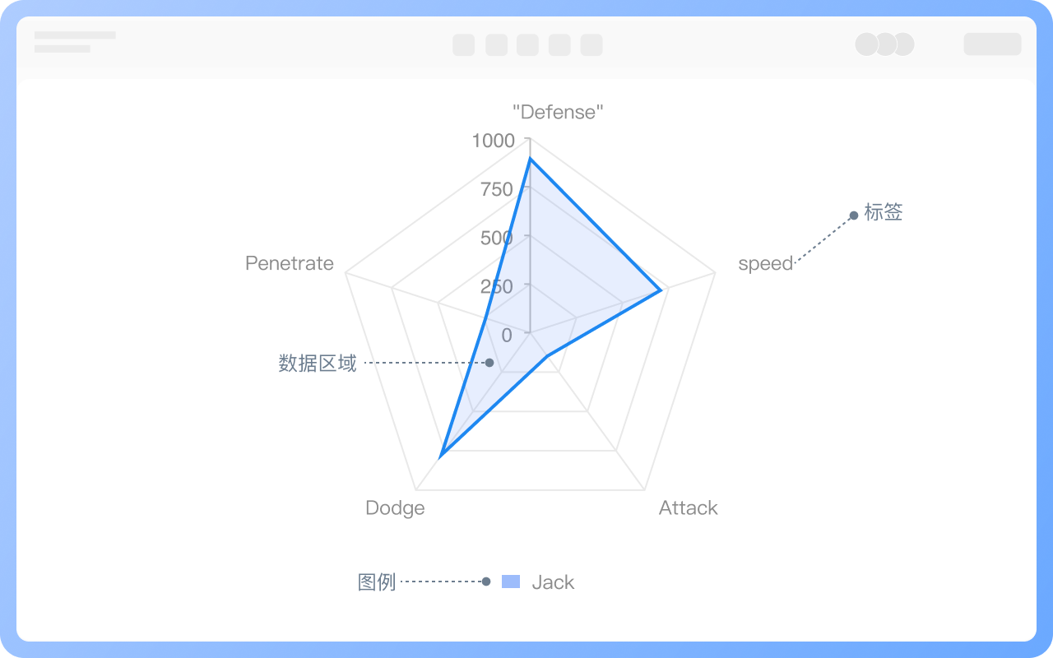Toggle the Jack series legend label

pyautogui.click(x=553, y=582)
